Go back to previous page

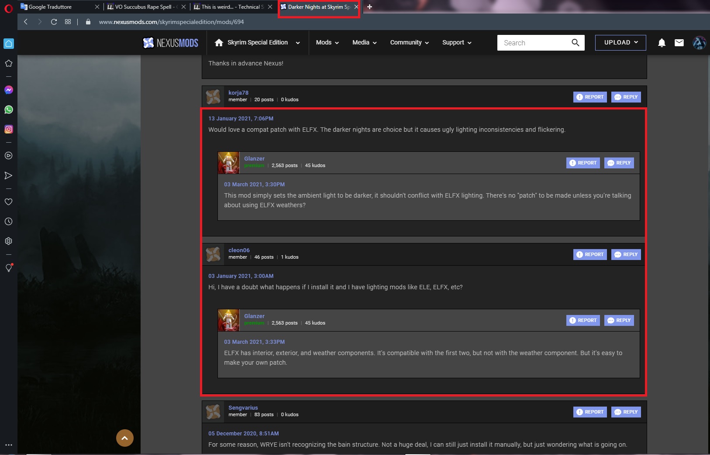tap(26, 22)
